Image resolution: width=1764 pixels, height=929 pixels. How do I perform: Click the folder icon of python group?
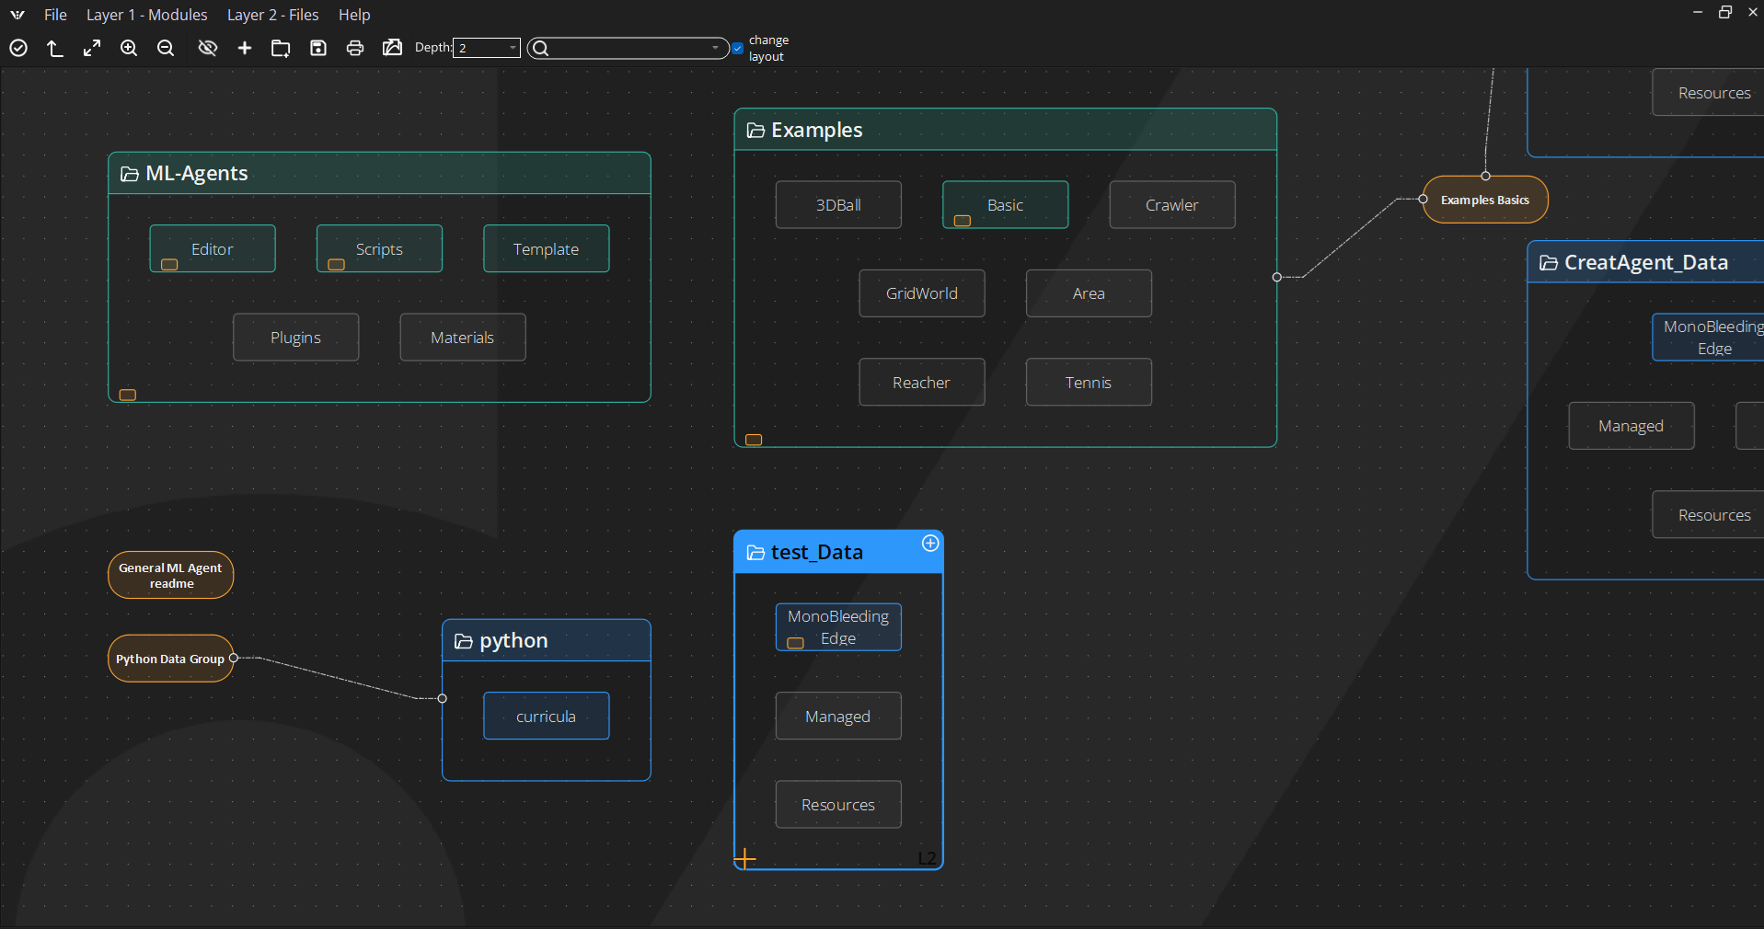click(x=464, y=641)
